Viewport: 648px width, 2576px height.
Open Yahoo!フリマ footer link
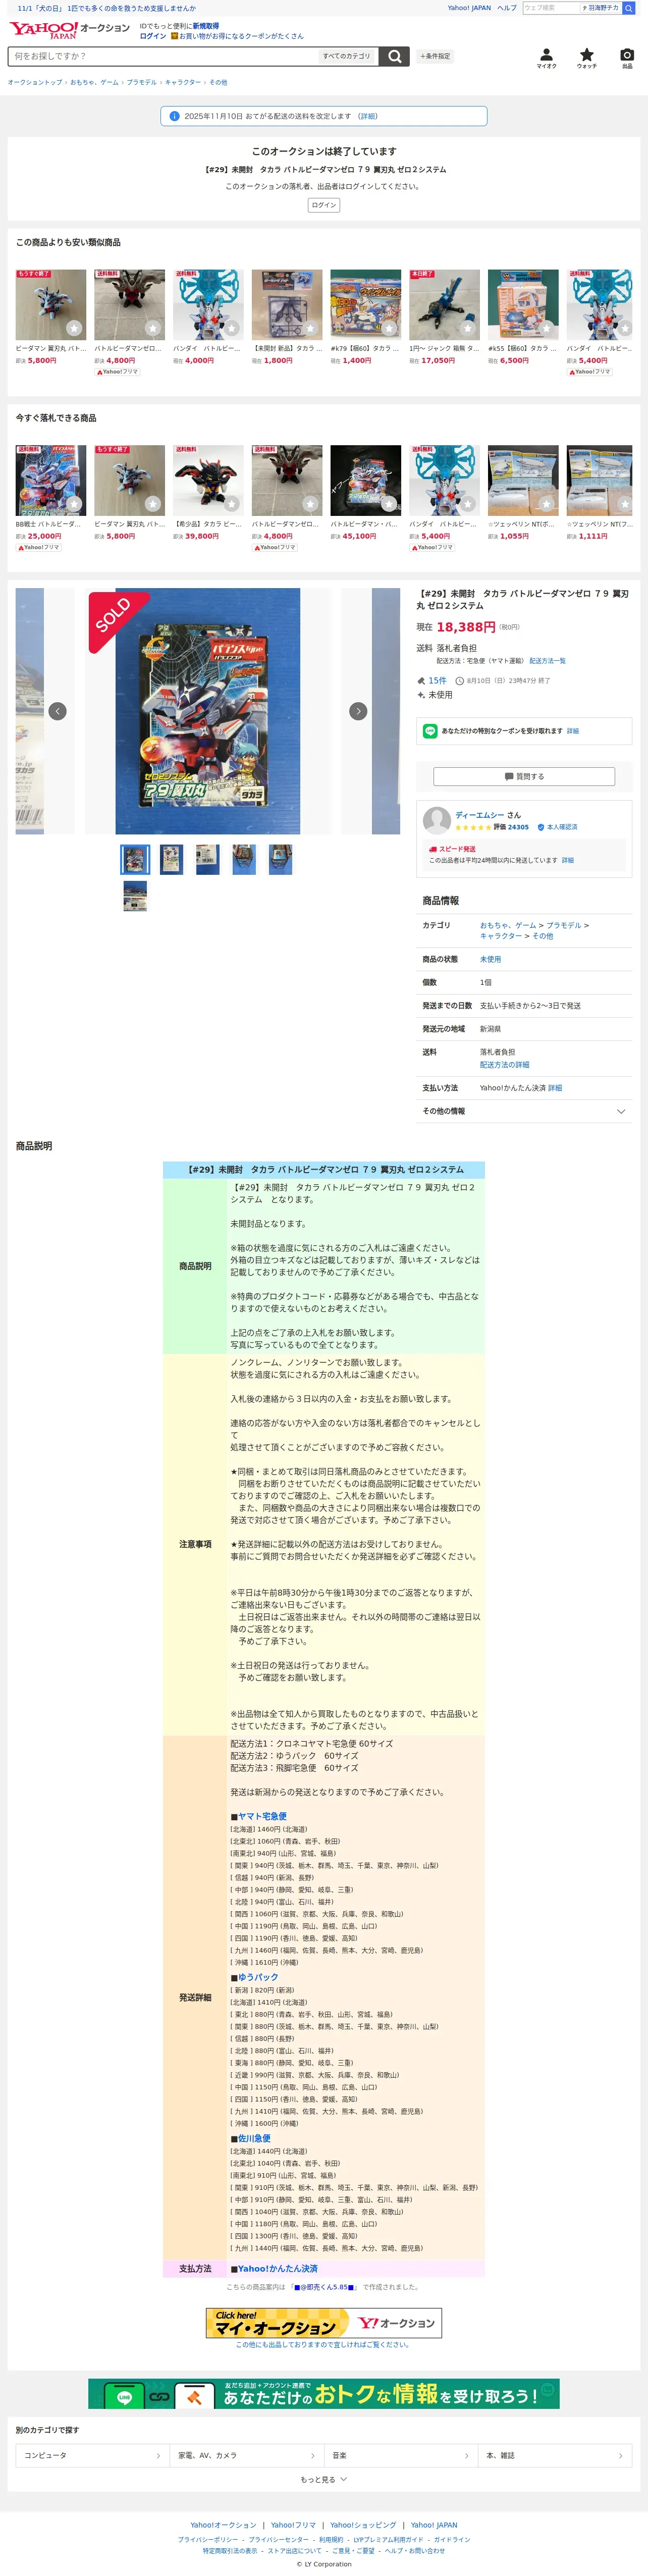293,2525
